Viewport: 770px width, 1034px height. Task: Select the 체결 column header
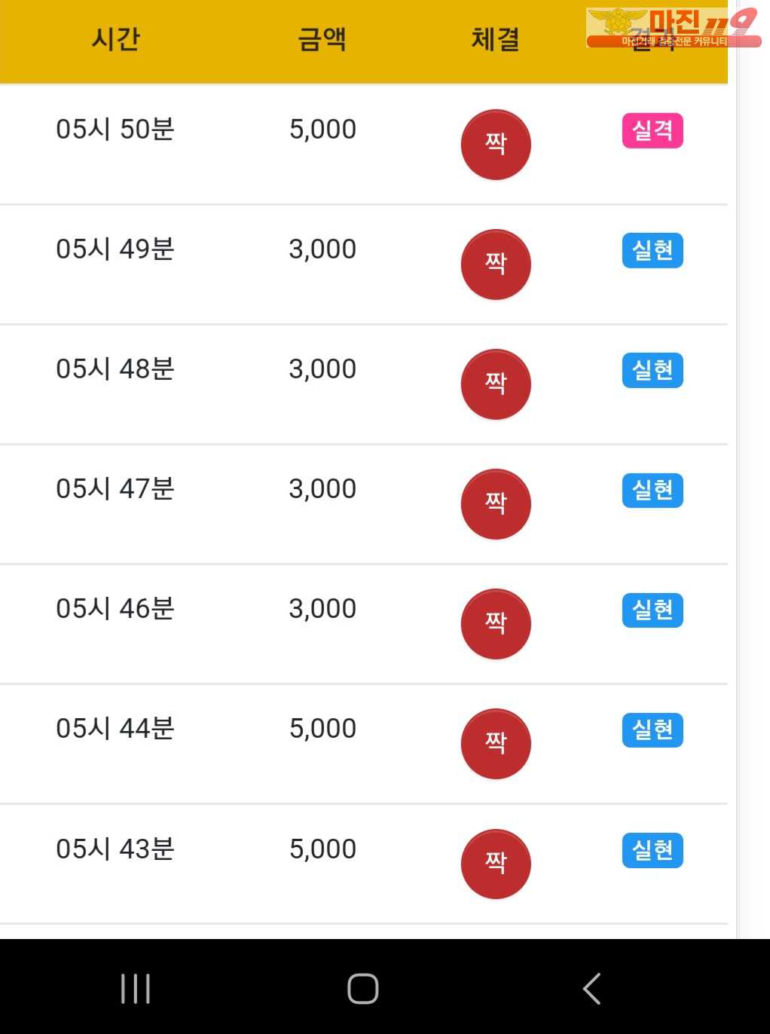(496, 38)
